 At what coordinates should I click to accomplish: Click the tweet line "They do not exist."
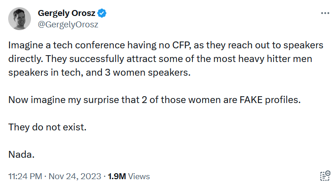click(x=47, y=127)
